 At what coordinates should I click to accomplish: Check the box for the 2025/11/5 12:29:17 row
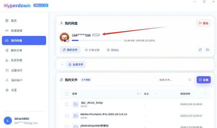tap(67, 116)
